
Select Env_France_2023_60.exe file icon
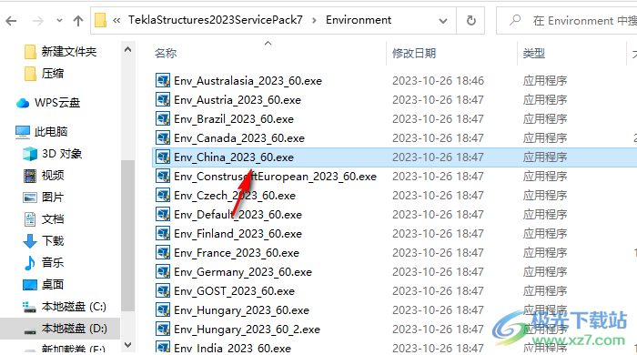tap(163, 252)
